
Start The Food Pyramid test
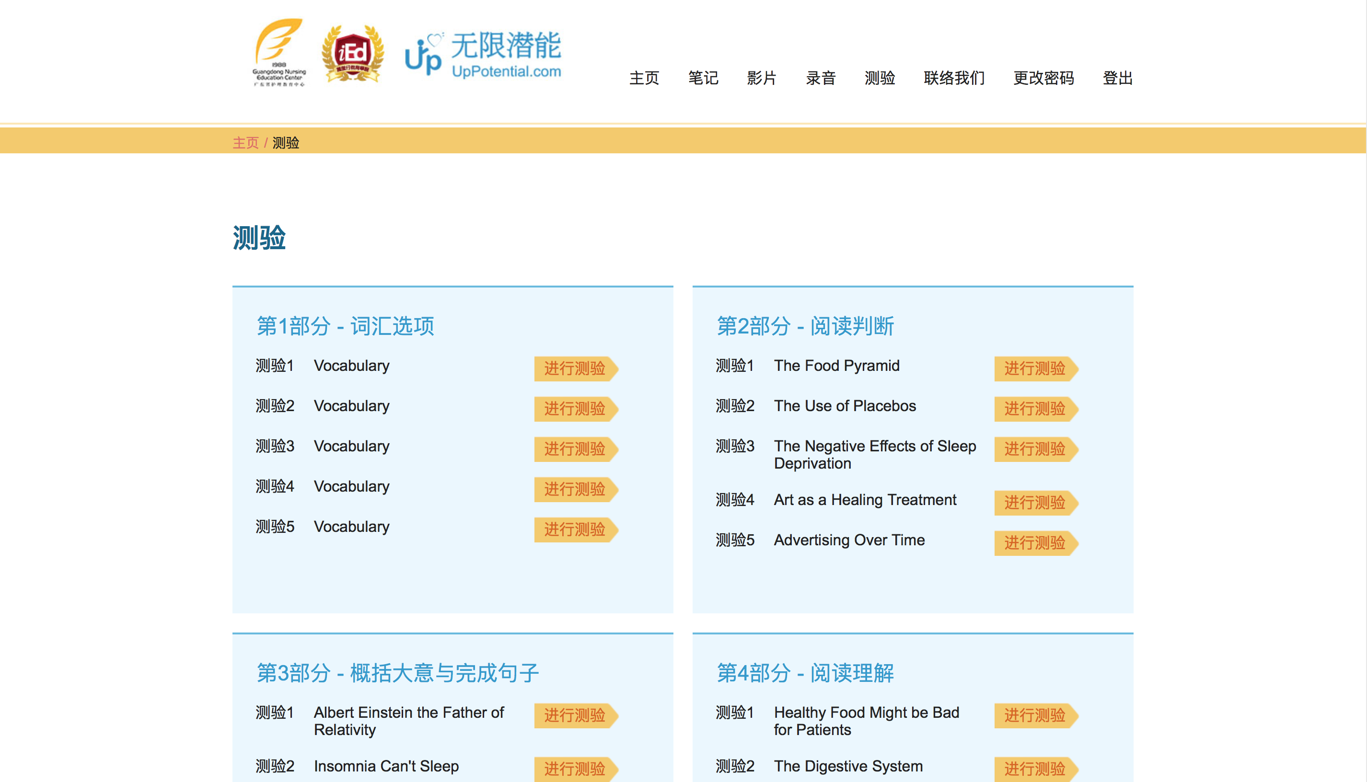point(1034,368)
